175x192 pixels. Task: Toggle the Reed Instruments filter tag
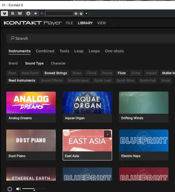pos(22,80)
